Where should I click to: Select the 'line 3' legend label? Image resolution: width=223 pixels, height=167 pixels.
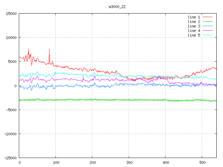pos(194,26)
